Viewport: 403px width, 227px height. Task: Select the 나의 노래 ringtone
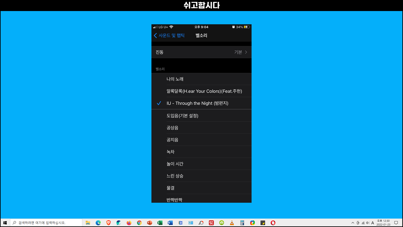[x=201, y=79]
